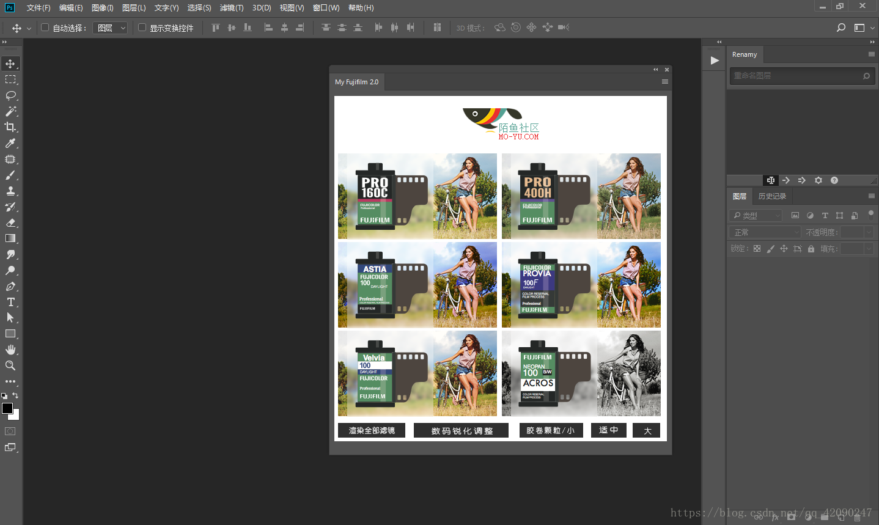879x525 pixels.
Task: Select the Smudge tool
Action: (x=10, y=254)
